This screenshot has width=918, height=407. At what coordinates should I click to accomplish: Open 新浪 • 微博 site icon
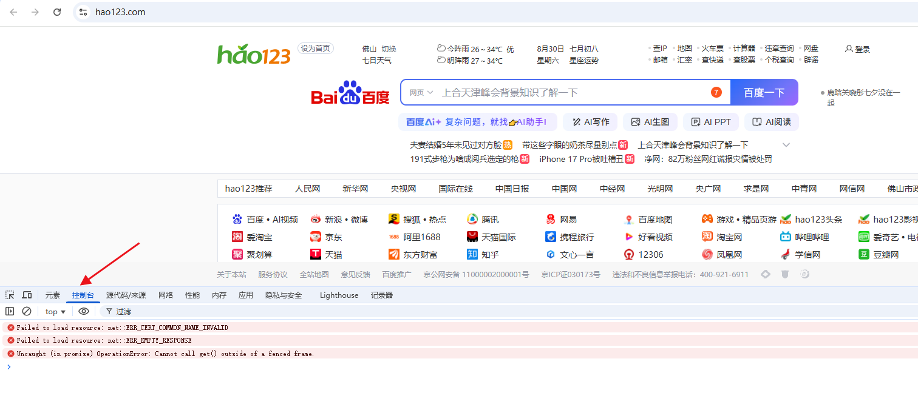[x=316, y=219]
